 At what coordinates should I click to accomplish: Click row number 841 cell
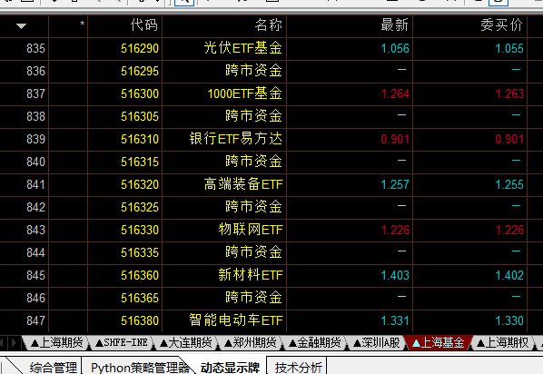pos(35,184)
